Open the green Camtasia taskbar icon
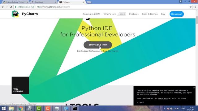The height and width of the screenshot is (111, 198). (39, 109)
